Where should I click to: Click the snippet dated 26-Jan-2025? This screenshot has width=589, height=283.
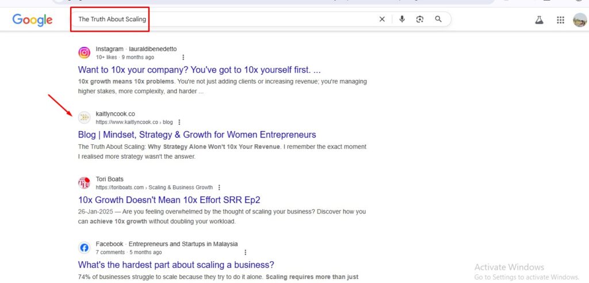[x=222, y=216]
